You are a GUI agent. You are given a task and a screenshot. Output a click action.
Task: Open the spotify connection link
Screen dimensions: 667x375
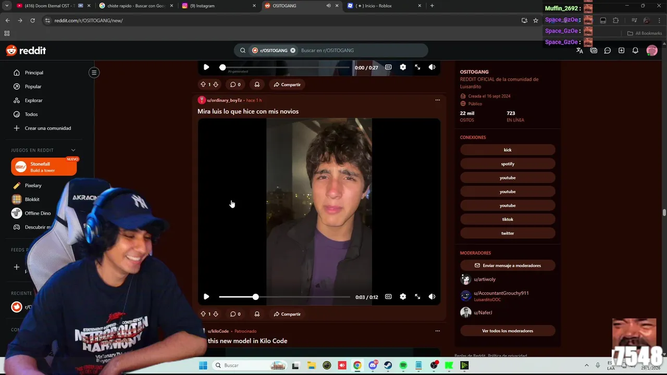click(x=508, y=164)
